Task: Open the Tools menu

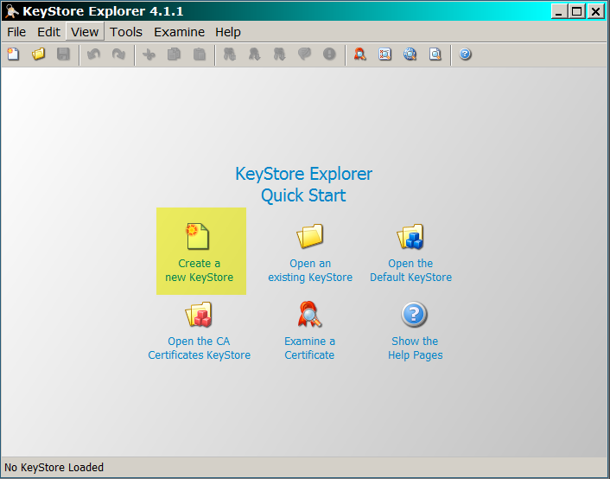Action: coord(125,32)
